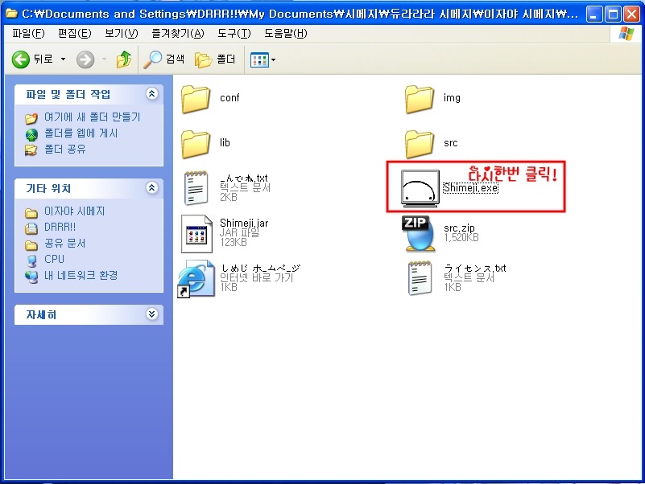Screen dimensions: 645x484
Task: Go to CPU location link
Action: (x=54, y=259)
